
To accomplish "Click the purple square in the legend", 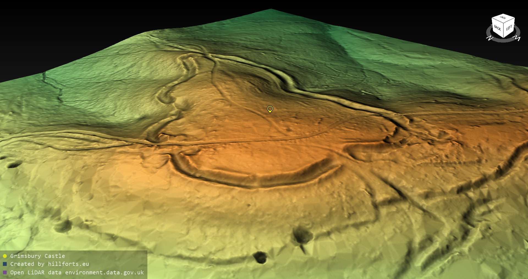I will (x=5, y=272).
